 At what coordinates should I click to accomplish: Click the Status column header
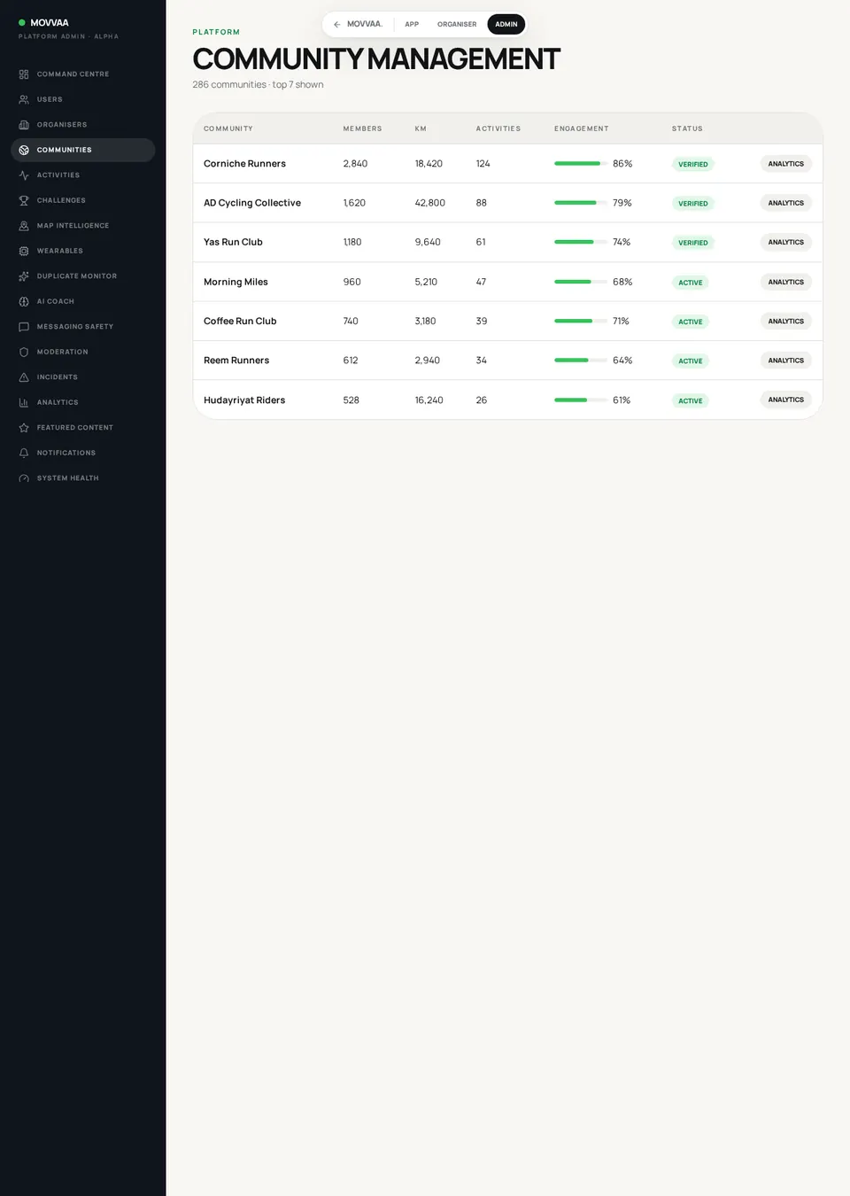pyautogui.click(x=687, y=129)
